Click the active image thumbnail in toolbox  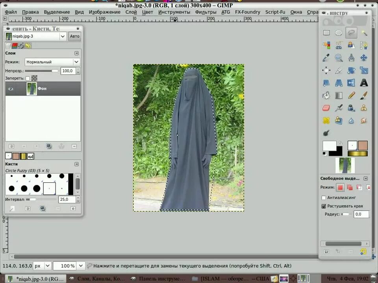[x=345, y=165]
